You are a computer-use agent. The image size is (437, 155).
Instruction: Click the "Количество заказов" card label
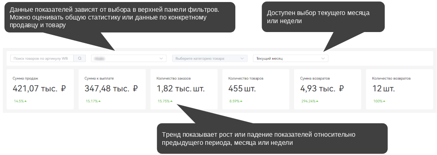point(174,79)
